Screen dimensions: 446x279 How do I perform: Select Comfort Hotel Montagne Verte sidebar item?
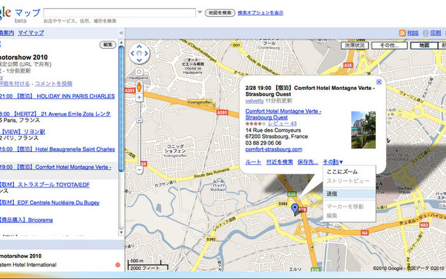click(x=56, y=167)
